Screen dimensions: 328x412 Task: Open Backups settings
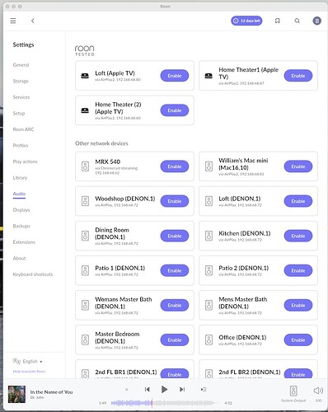click(x=21, y=226)
